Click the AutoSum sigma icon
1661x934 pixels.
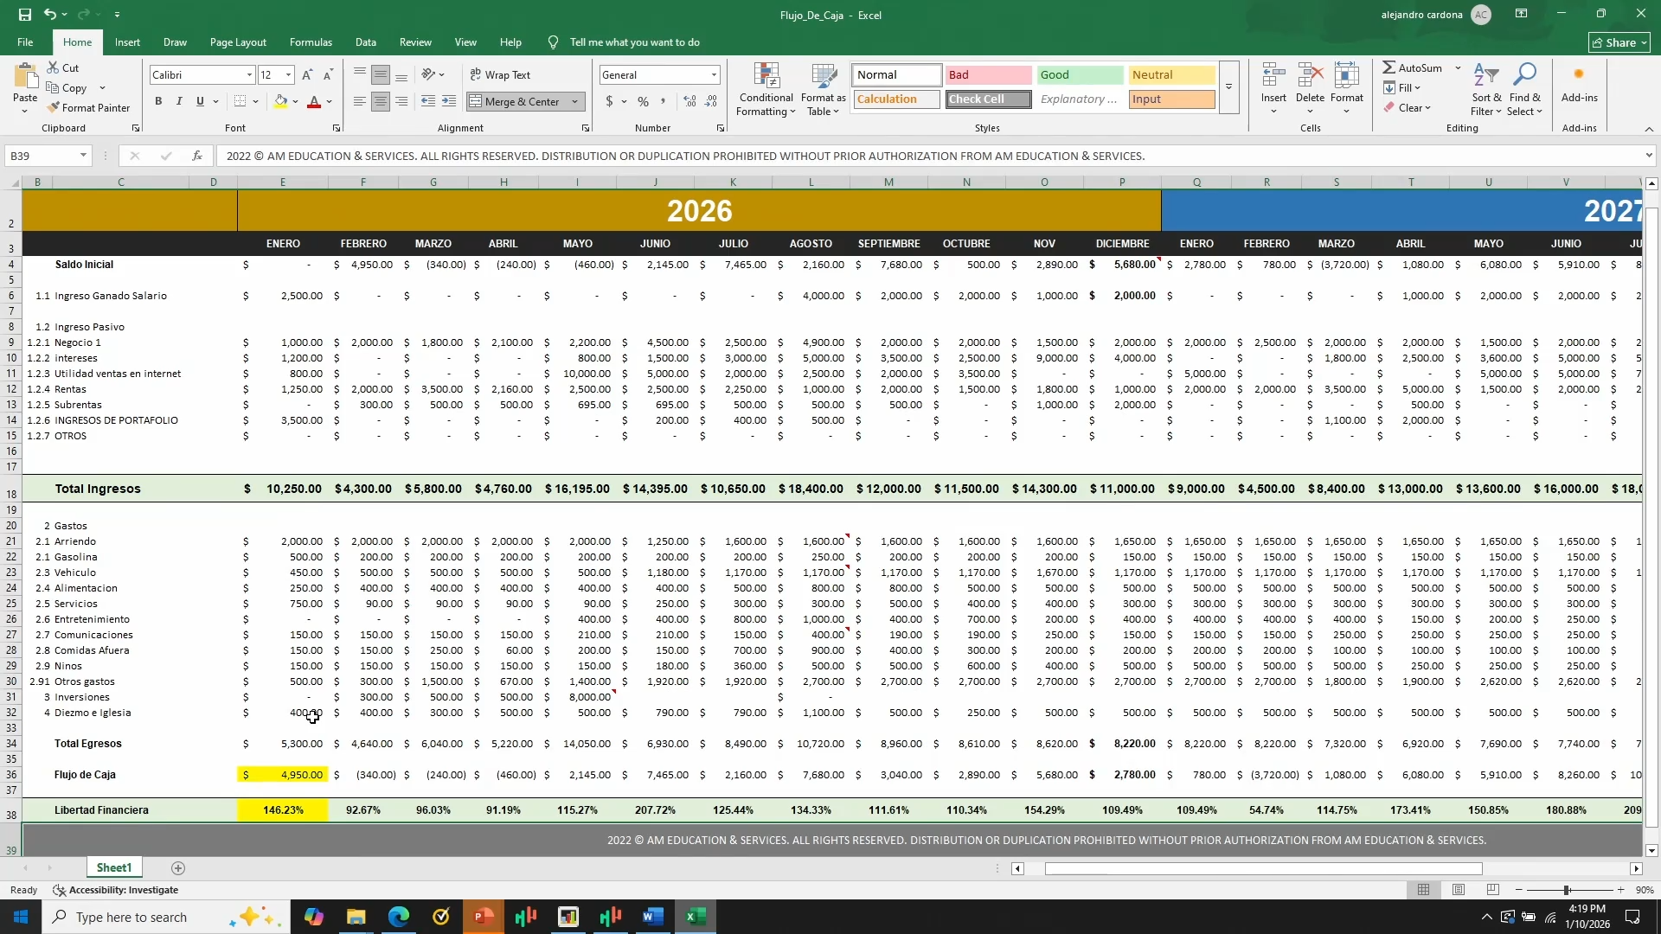pyautogui.click(x=1388, y=67)
